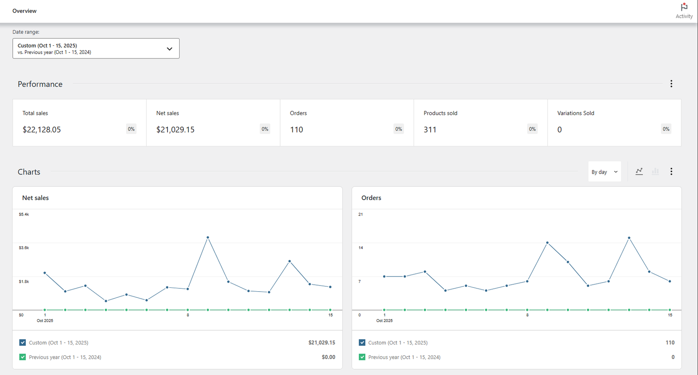Open the Total sales report card

tap(79, 123)
